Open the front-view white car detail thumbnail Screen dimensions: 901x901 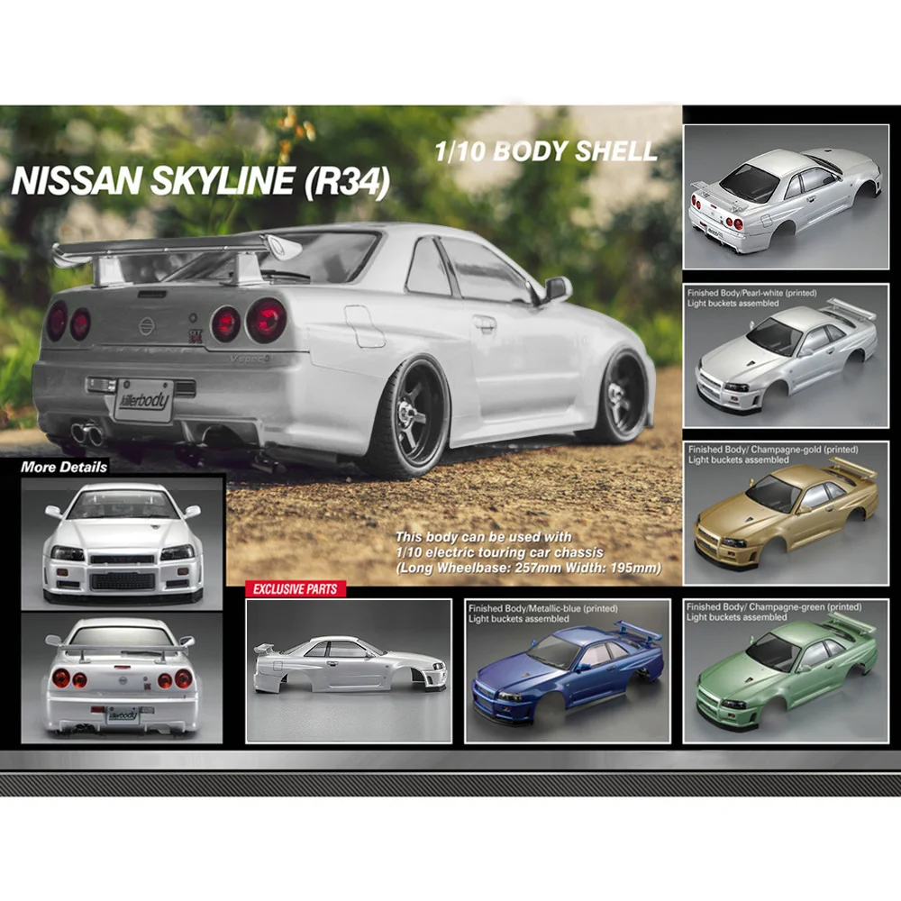[122, 543]
